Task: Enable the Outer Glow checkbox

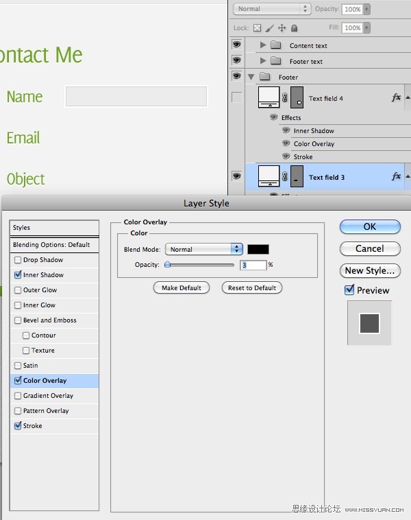Action: (18, 290)
